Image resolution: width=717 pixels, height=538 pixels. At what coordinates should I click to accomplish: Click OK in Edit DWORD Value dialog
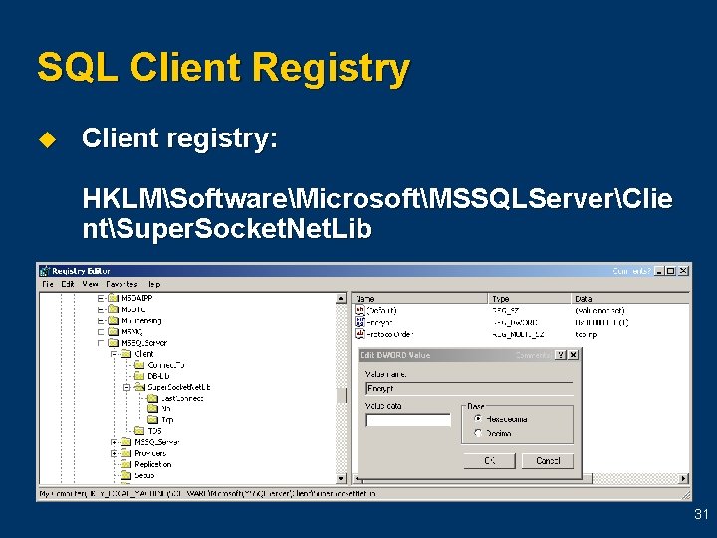(489, 460)
